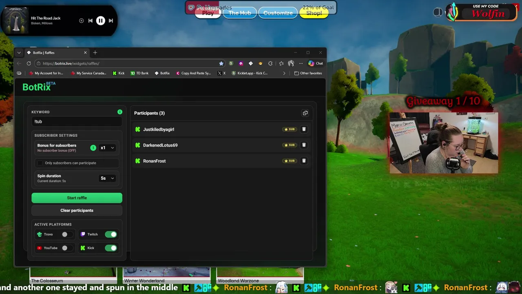
Task: Open the Kick bookmark
Action: tap(119, 73)
